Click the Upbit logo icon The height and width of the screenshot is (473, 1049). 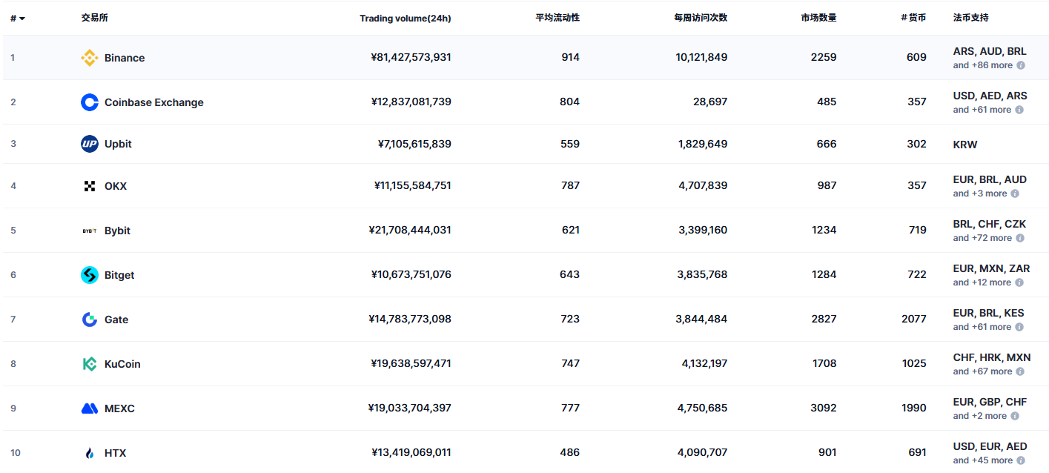pos(89,144)
